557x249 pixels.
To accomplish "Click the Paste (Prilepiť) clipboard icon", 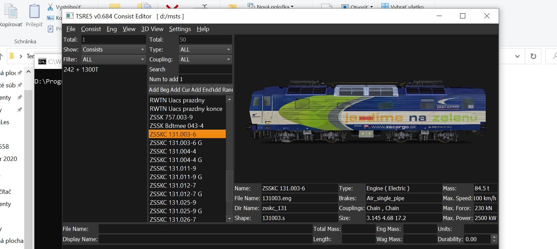I will (34, 12).
